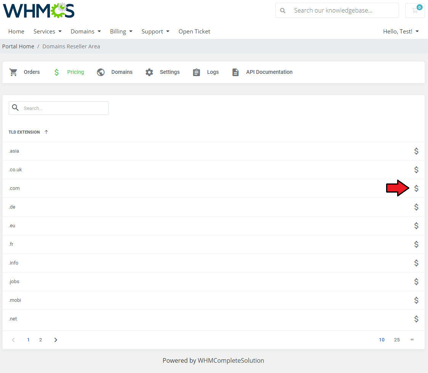Show unlimited entries per page

[x=412, y=340]
